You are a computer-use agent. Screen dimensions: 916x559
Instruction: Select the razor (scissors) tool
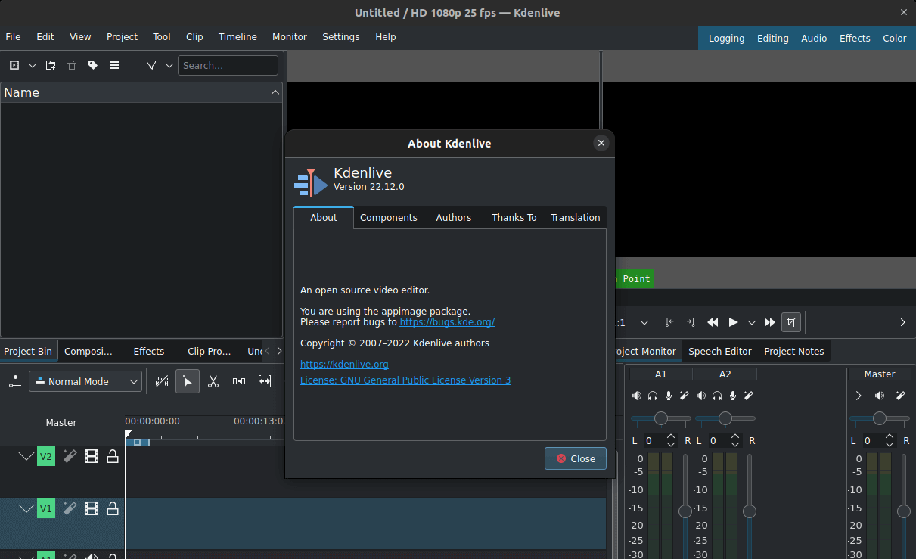213,381
